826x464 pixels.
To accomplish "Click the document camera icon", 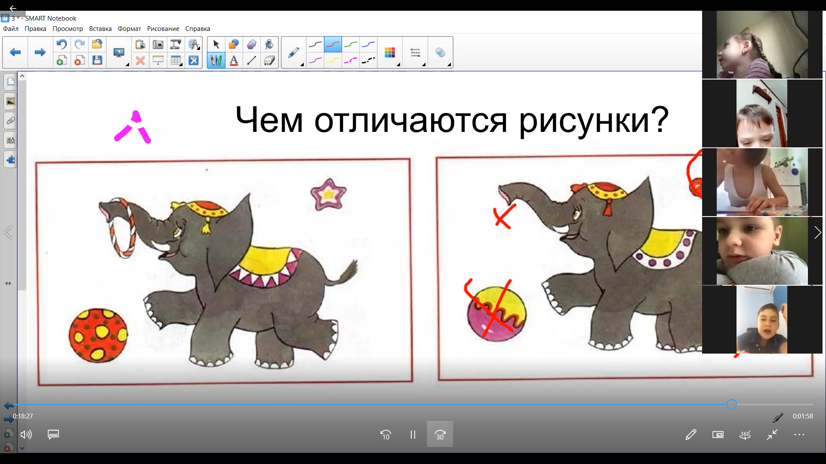I will point(176,44).
